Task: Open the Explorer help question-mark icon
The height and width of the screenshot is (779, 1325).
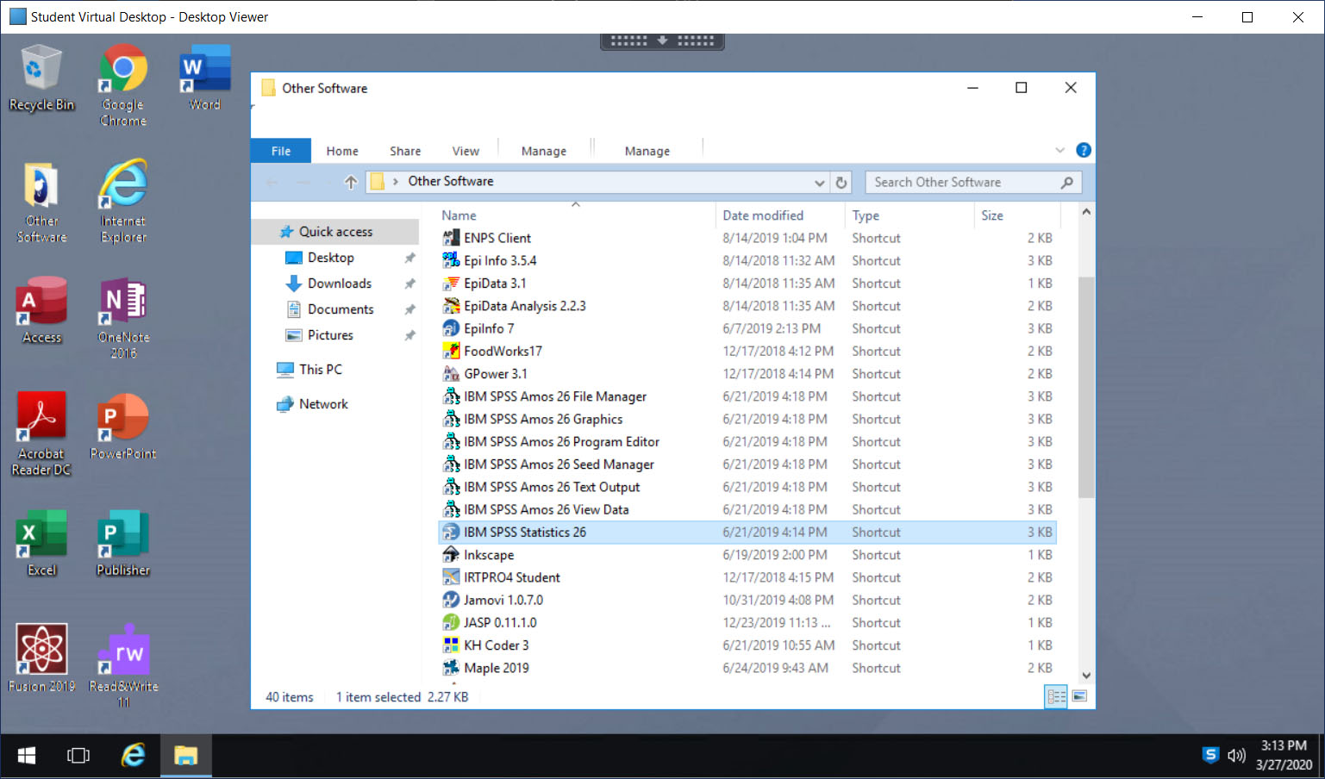Action: [1084, 150]
